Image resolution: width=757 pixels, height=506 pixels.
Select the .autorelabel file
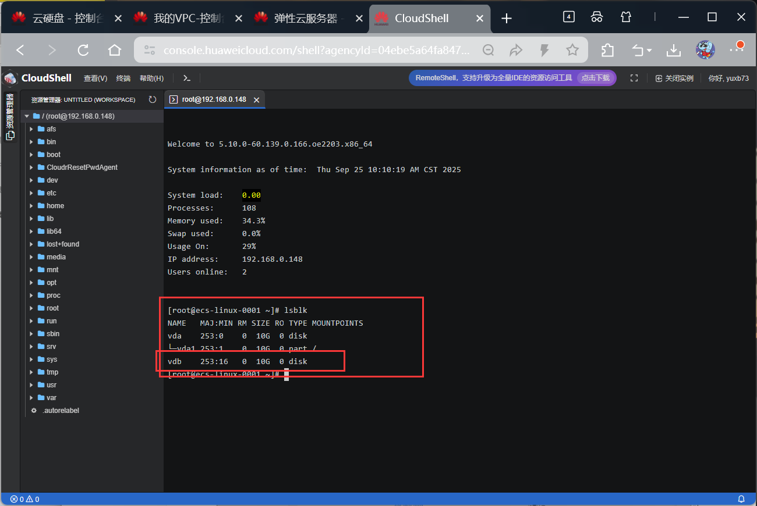click(x=61, y=411)
